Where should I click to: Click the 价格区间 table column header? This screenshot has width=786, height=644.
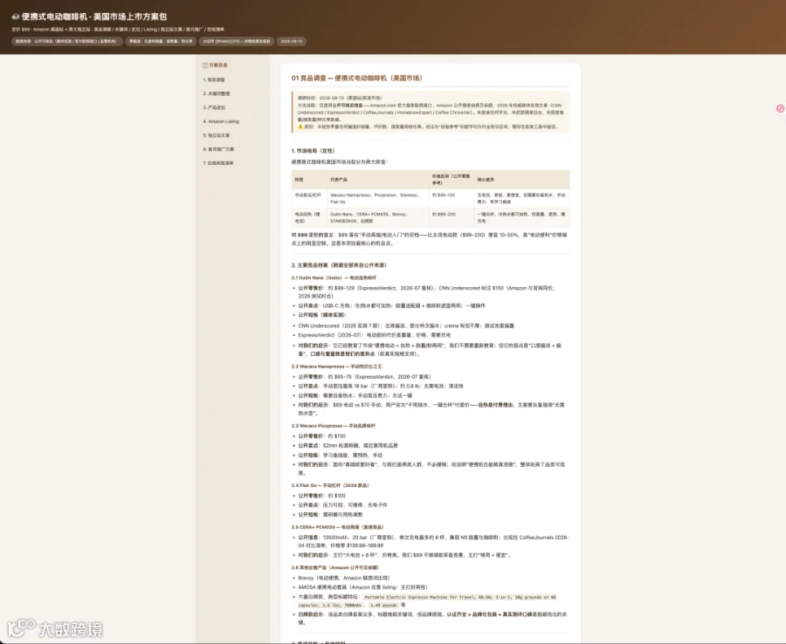point(452,179)
